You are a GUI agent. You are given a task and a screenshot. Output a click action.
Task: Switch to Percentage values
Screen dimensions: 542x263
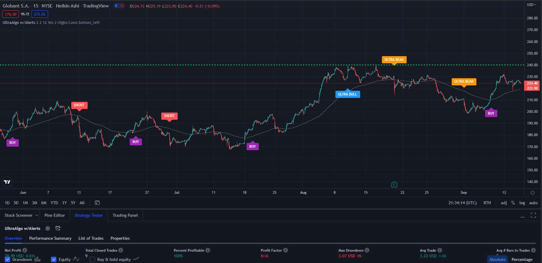tap(522, 259)
